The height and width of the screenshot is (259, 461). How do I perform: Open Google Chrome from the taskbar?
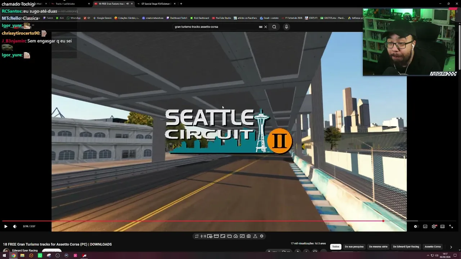[13, 256]
